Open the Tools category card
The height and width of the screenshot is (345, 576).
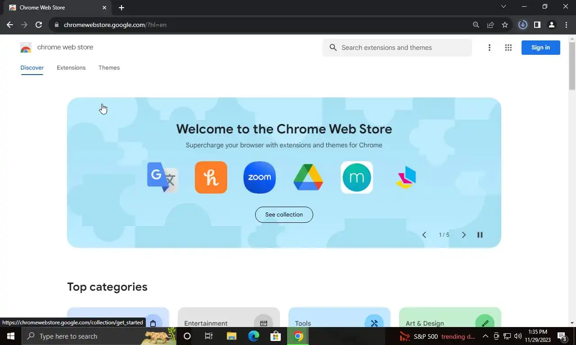click(339, 317)
